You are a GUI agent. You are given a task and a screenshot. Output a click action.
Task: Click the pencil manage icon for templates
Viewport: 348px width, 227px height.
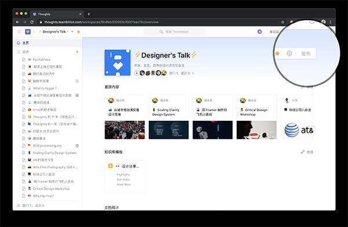click(303, 152)
